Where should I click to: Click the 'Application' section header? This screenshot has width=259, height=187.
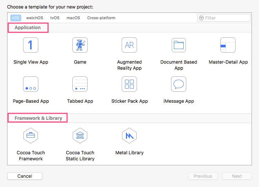(28, 27)
